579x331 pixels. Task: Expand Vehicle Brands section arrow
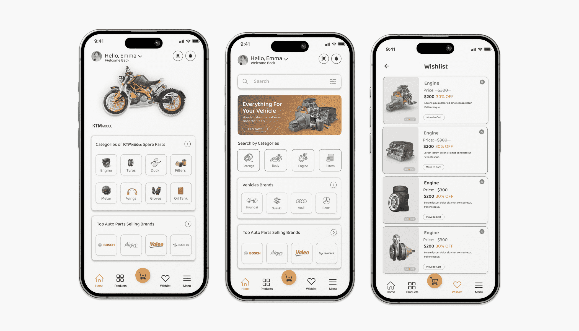(x=334, y=184)
